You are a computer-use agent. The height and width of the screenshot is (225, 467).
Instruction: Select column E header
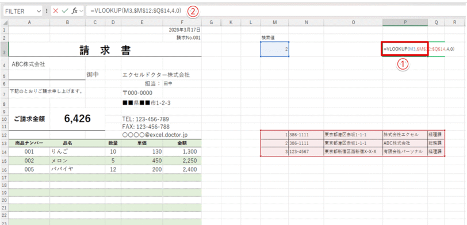tap(141, 22)
